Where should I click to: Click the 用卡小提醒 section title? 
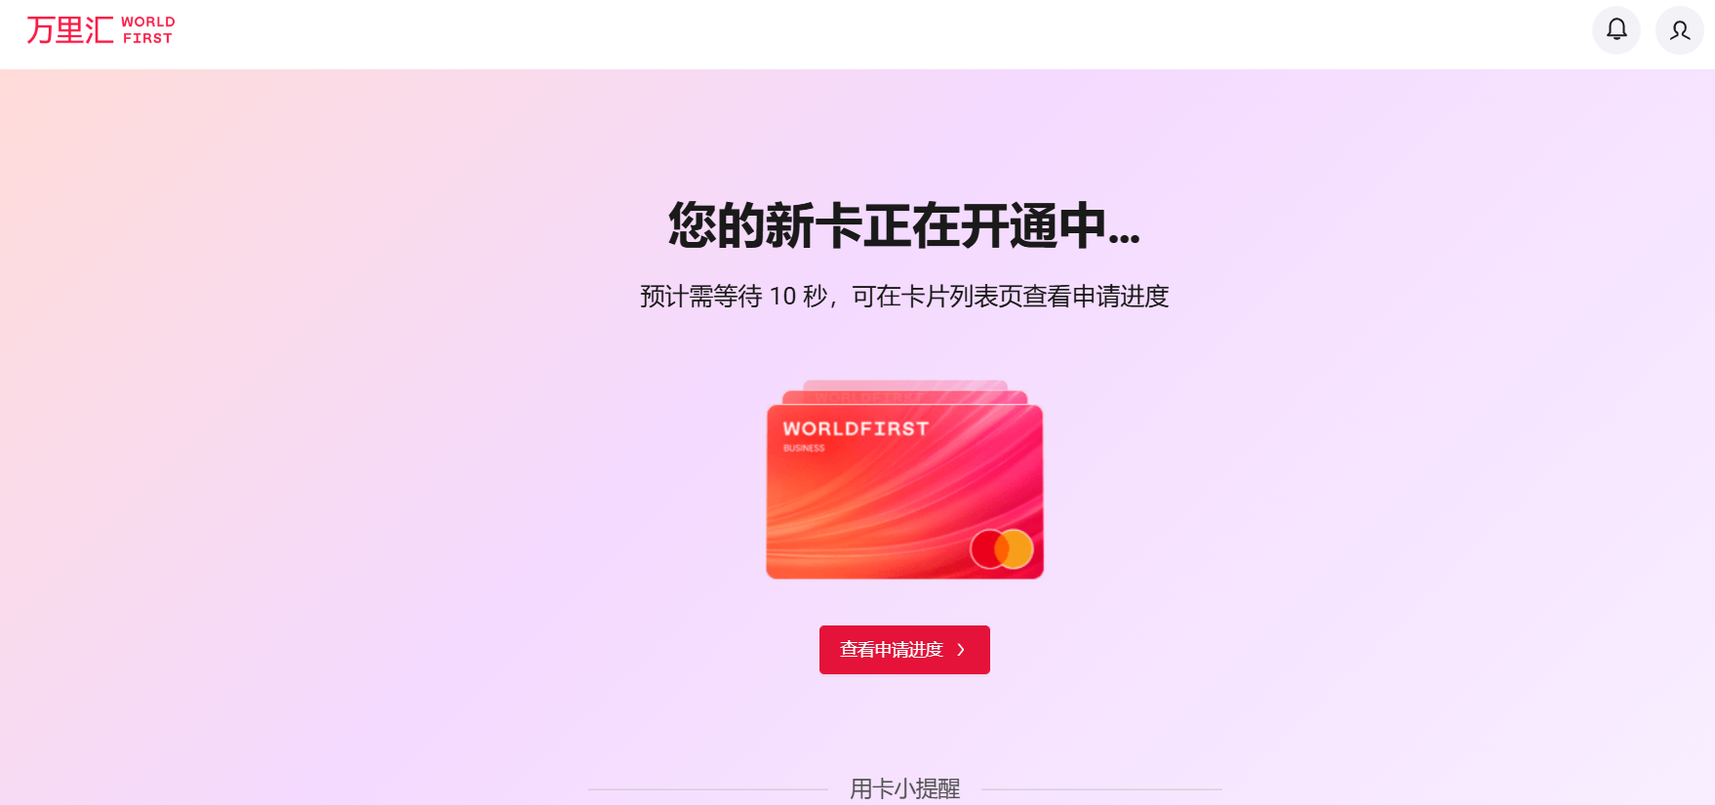[905, 788]
